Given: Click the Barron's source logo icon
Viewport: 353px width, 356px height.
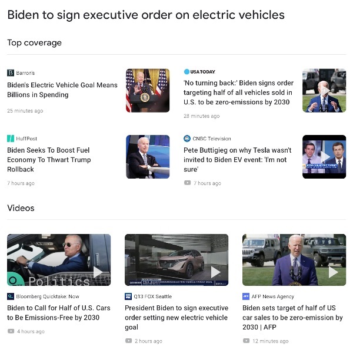Looking at the screenshot, I should point(11,73).
